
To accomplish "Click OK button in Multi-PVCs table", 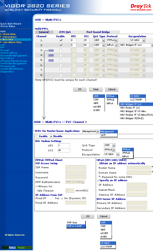I will [80, 89].
